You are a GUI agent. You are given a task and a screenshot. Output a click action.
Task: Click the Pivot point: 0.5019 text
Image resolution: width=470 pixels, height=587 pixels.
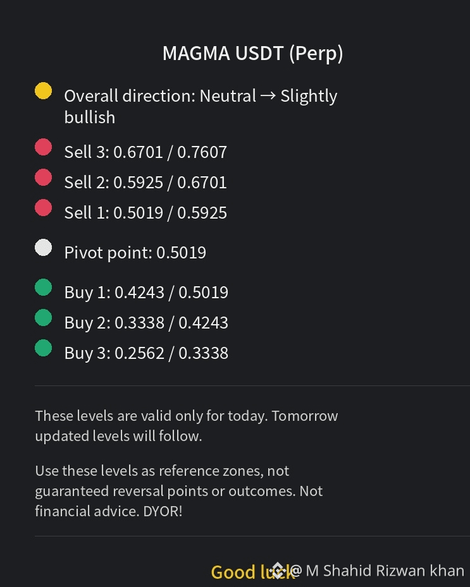tap(135, 253)
